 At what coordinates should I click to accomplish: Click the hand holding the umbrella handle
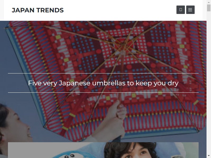click(118, 111)
